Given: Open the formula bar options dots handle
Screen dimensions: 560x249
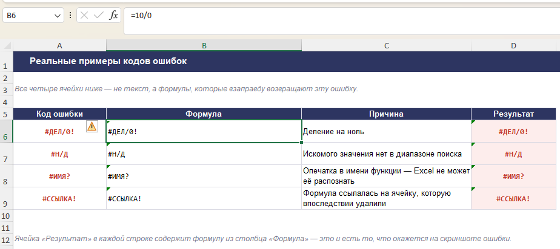Looking at the screenshot, I should tap(70, 15).
